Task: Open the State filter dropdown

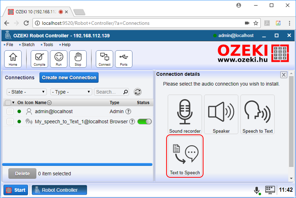Action: click(x=27, y=92)
